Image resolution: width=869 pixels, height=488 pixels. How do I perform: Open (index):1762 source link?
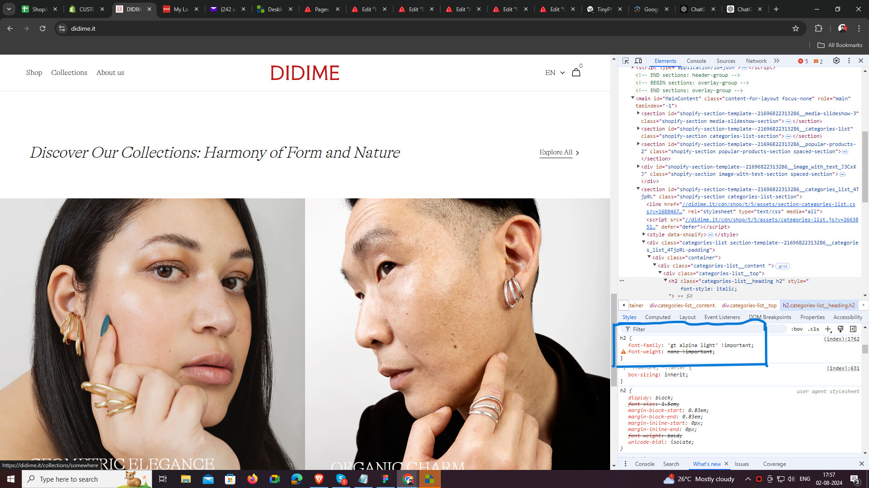point(841,339)
